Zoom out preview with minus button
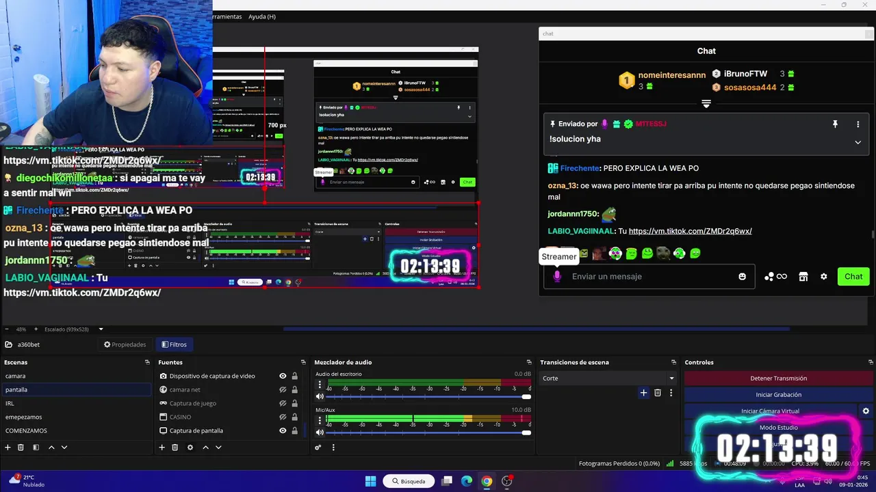The image size is (876, 492). tap(7, 329)
